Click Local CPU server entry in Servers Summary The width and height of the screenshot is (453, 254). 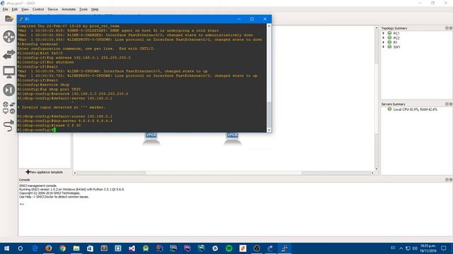pyautogui.click(x=412, y=109)
